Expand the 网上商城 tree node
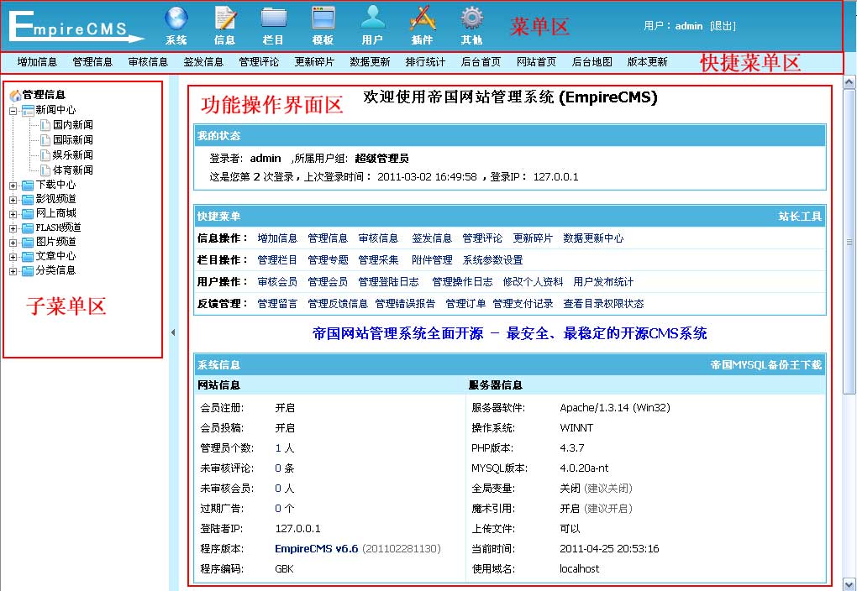 13,213
